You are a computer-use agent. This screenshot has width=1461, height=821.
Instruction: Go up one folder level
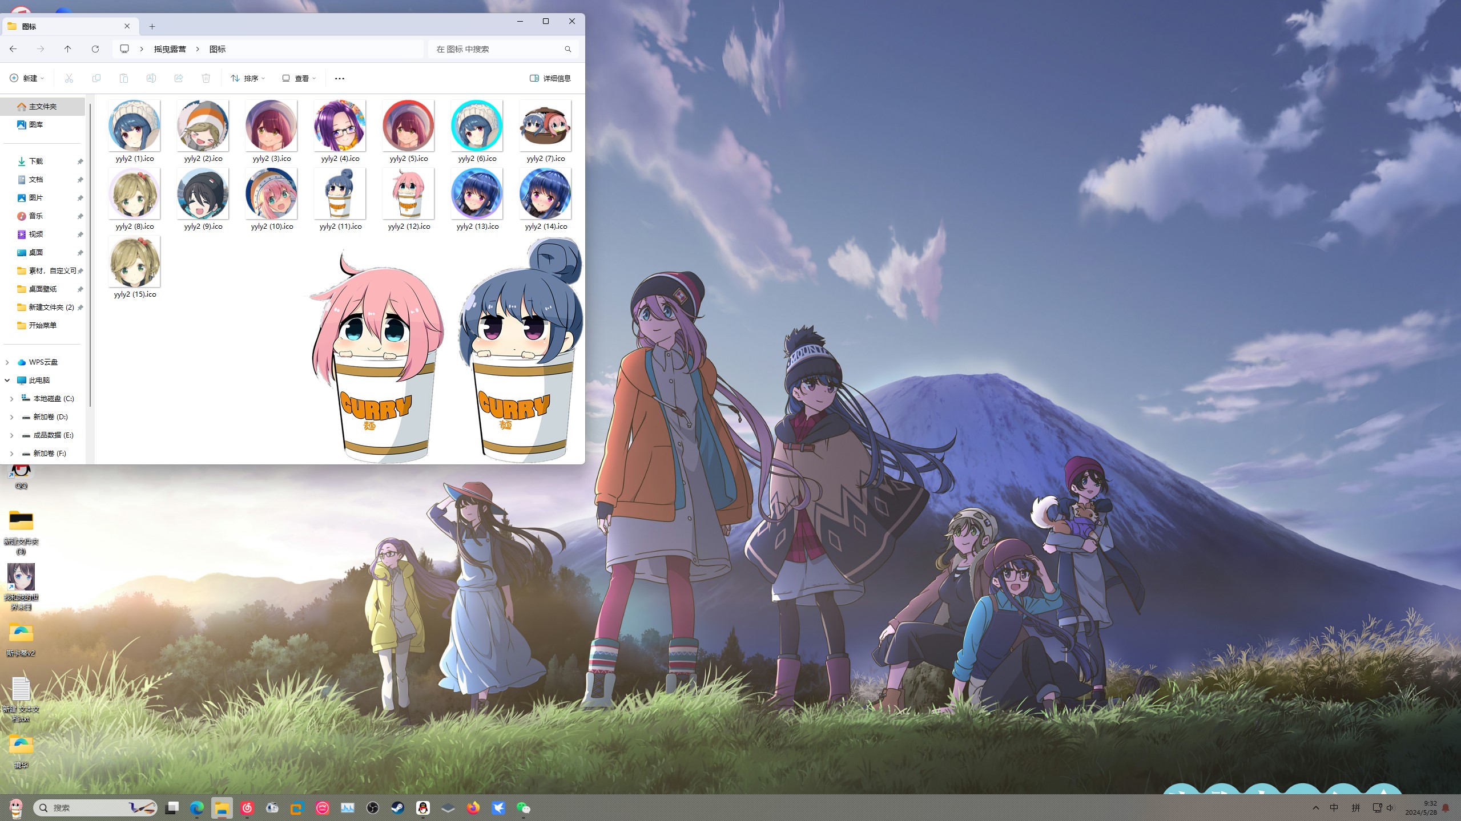pos(68,49)
